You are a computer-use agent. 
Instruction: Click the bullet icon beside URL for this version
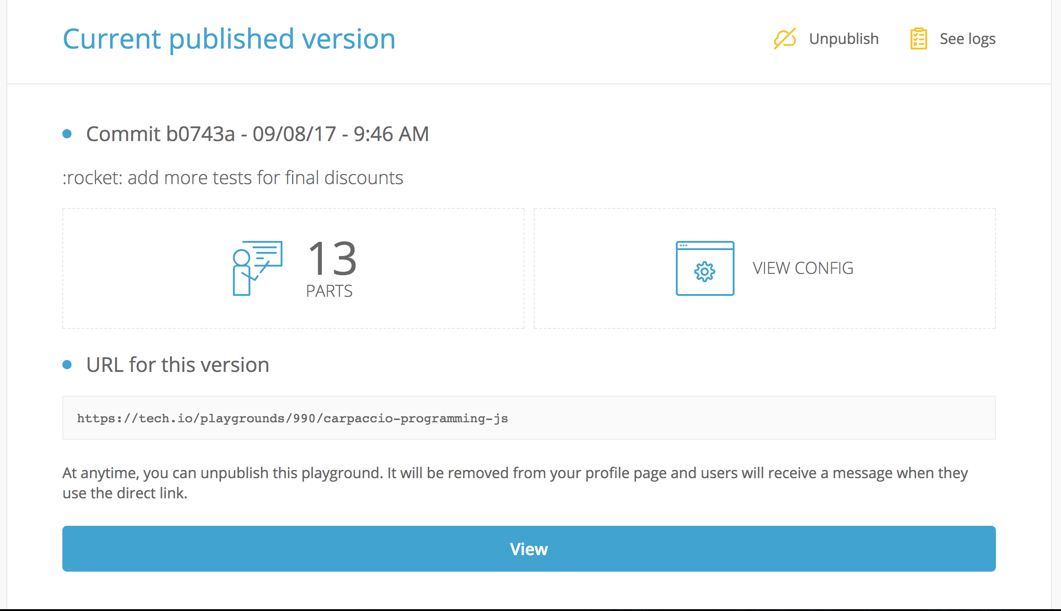68,364
